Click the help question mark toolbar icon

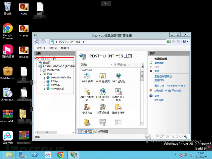[184, 41]
